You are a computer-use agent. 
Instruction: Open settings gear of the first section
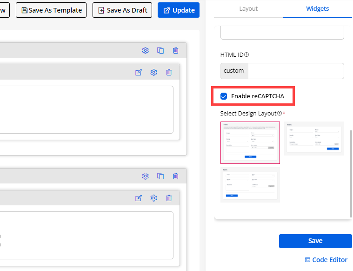(145, 50)
